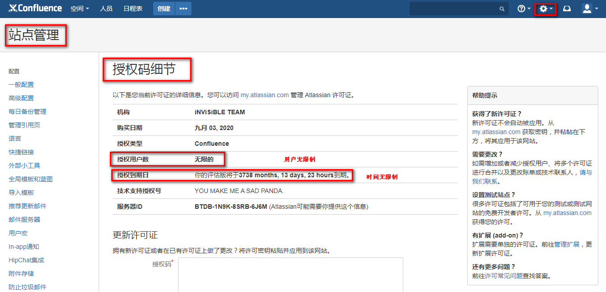Click the three-dots more create button

coord(183,9)
